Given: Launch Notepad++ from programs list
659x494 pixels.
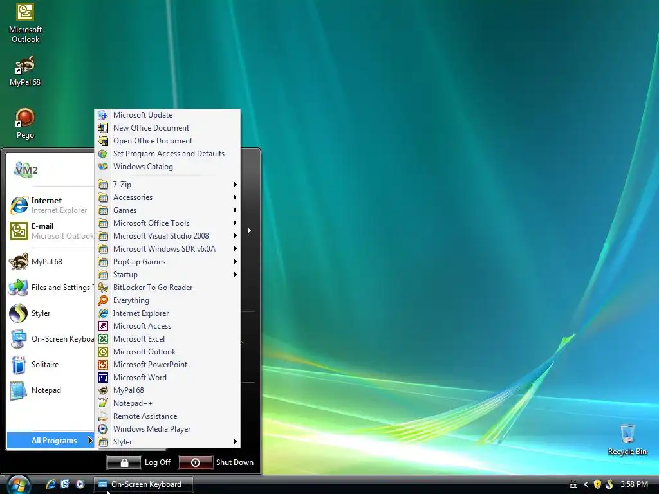Looking at the screenshot, I should pos(168,403).
